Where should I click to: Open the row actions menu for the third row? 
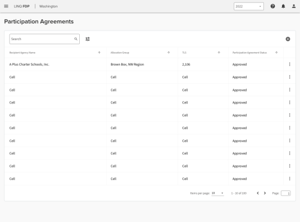pos(289,90)
